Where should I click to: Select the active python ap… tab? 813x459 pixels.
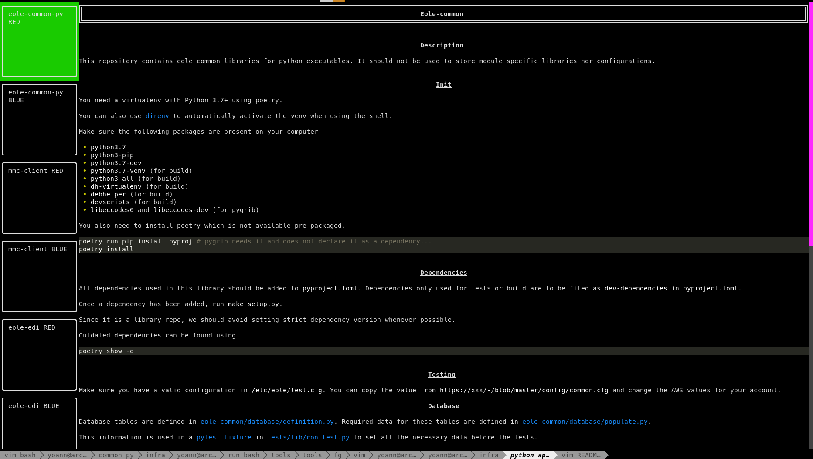click(x=530, y=455)
